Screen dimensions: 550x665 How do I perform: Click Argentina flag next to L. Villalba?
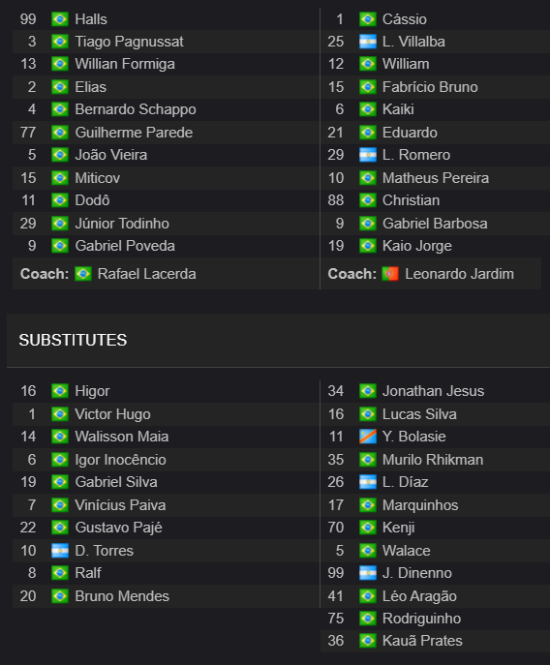[368, 42]
